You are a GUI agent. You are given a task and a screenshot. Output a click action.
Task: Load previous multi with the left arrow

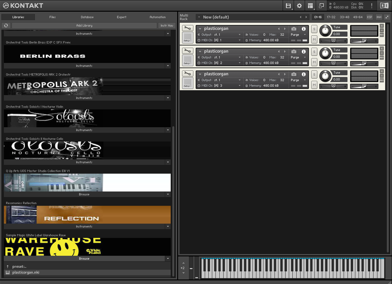[300, 17]
